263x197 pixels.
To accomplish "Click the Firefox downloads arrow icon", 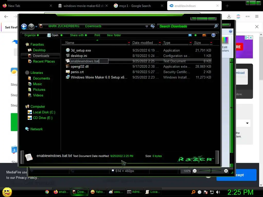I will point(229,16).
